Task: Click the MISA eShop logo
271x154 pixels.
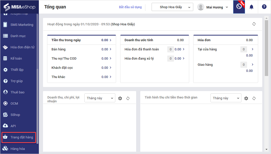Action: [x=19, y=7]
